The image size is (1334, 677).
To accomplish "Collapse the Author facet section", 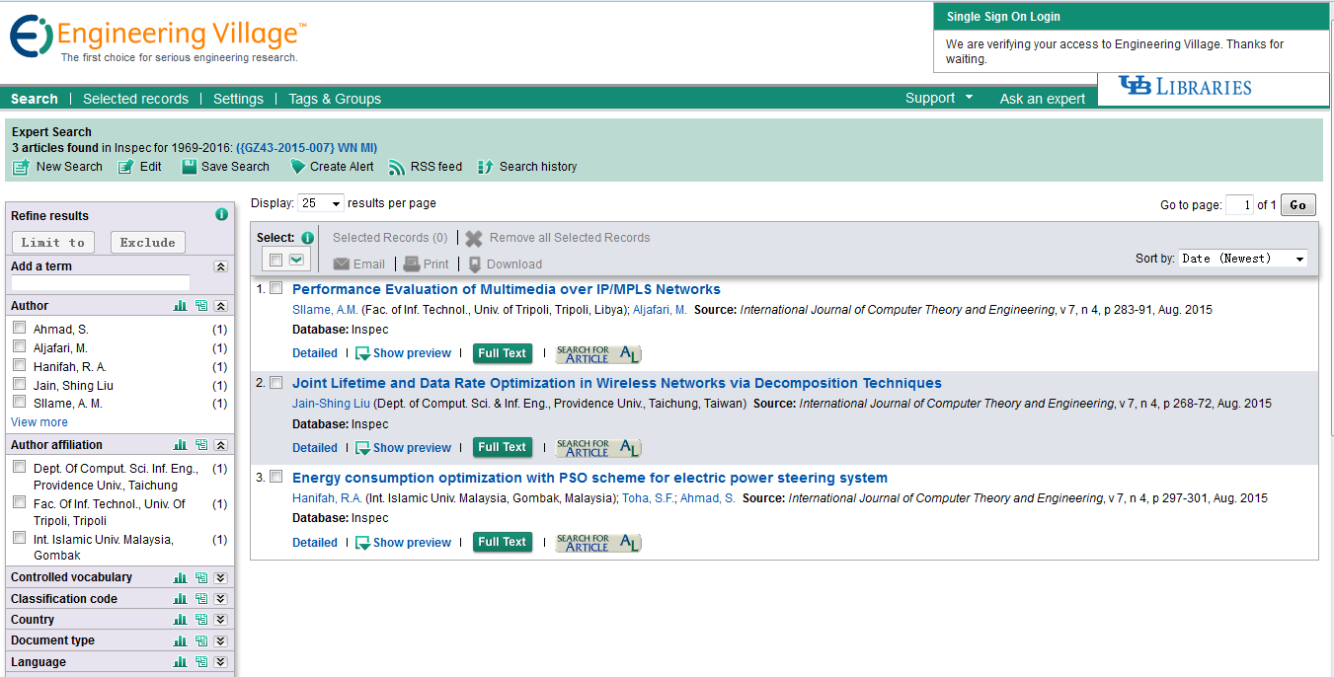I will [x=221, y=306].
